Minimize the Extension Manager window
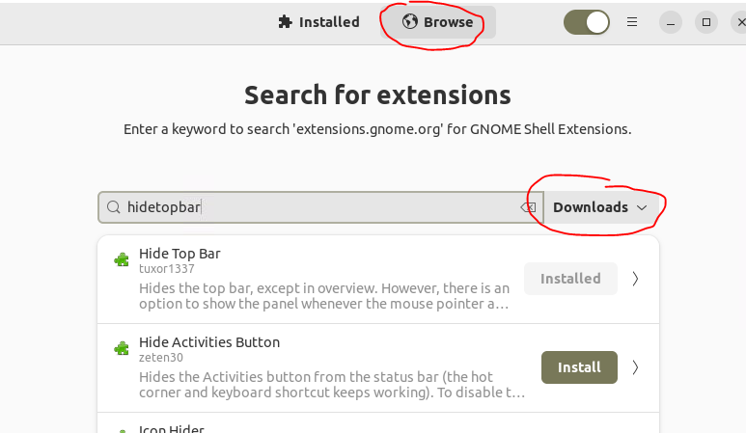746x433 pixels. click(x=670, y=22)
